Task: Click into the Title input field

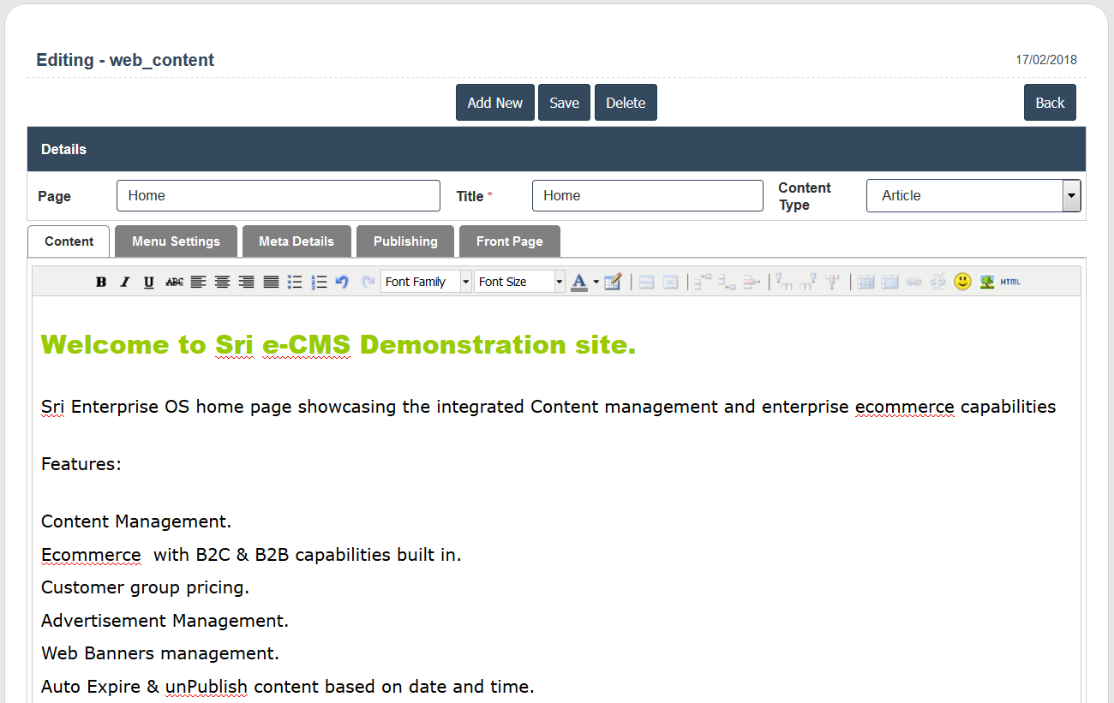Action: (x=647, y=196)
